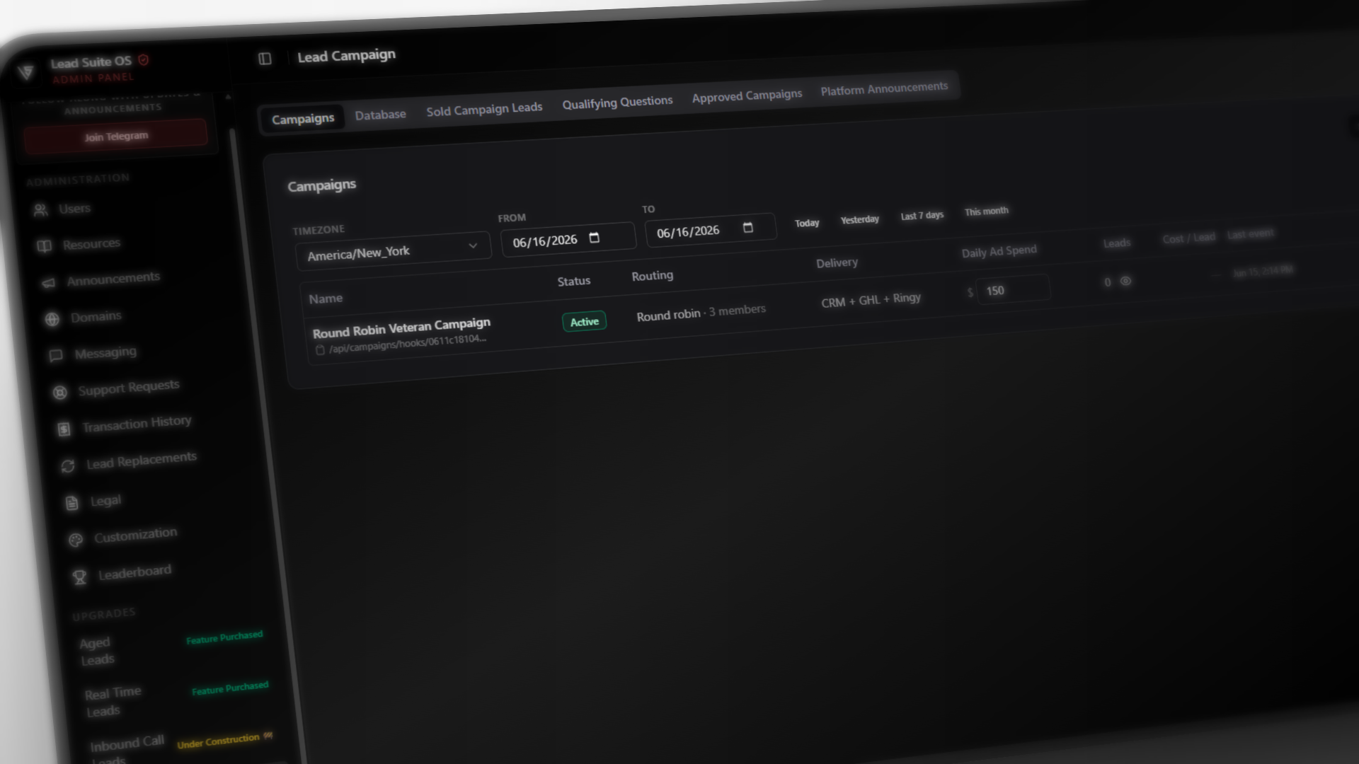1359x764 pixels.
Task: Click the 'Round robin · 3 members' routing text
Action: pyautogui.click(x=701, y=313)
